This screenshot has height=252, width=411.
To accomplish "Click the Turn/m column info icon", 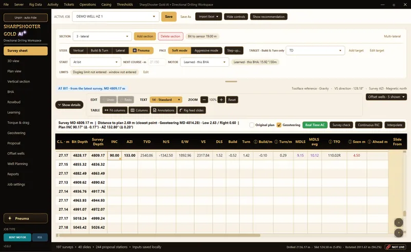I will click(x=276, y=142).
